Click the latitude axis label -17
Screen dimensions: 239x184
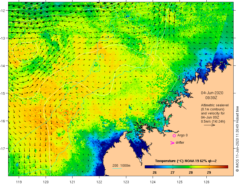[x=3, y=148]
